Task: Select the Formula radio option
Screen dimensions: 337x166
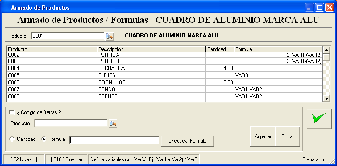Action: click(44, 140)
